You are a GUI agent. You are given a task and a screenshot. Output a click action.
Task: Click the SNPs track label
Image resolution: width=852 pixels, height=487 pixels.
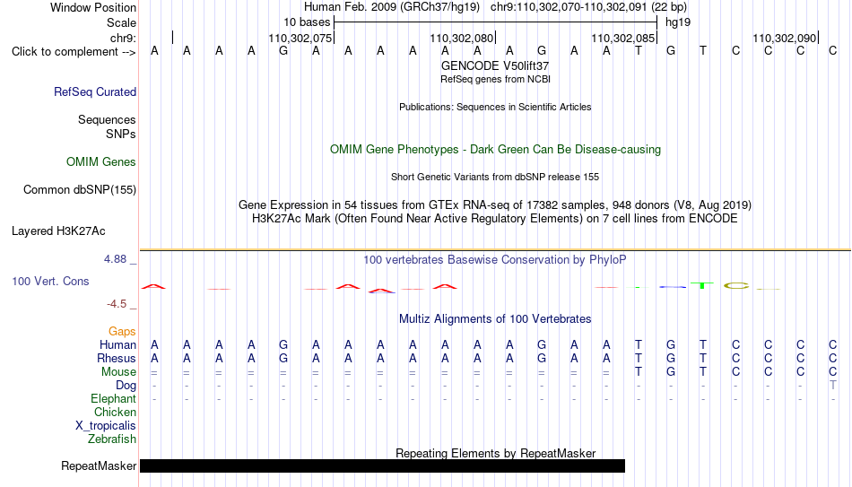click(121, 134)
